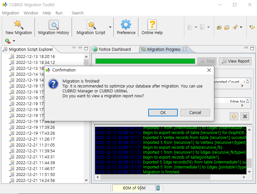Open dropdown beside the run migration icon
Image resolution: width=257 pixels, height=194 pixels.
click(14, 41)
